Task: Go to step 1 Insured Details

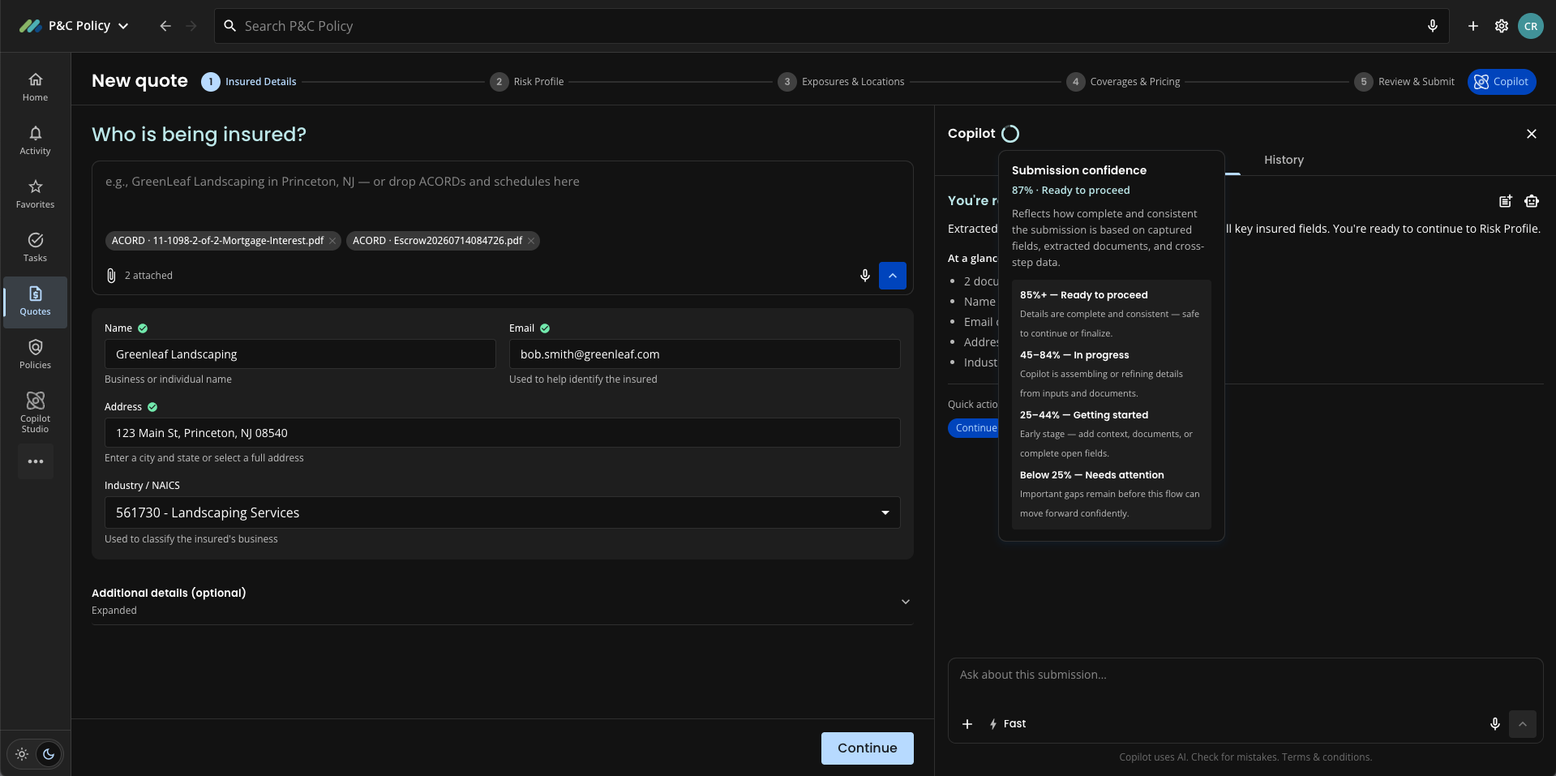Action: (x=249, y=82)
